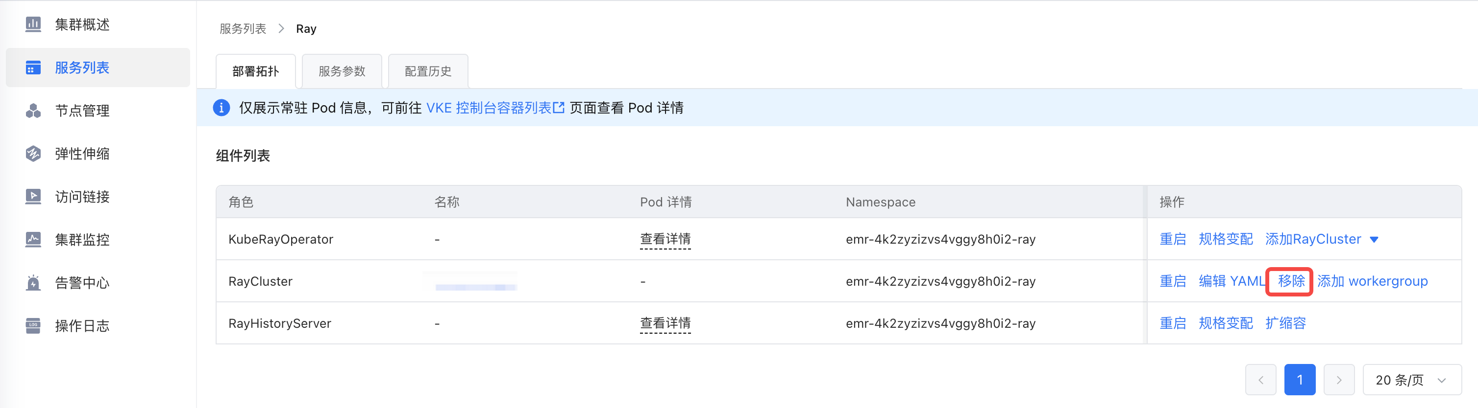Click the cluster monitoring icon

pos(33,240)
